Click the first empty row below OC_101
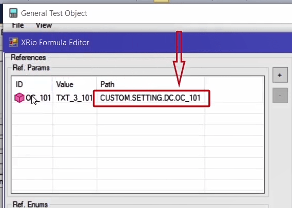This screenshot has width=292, height=208. coord(138,108)
